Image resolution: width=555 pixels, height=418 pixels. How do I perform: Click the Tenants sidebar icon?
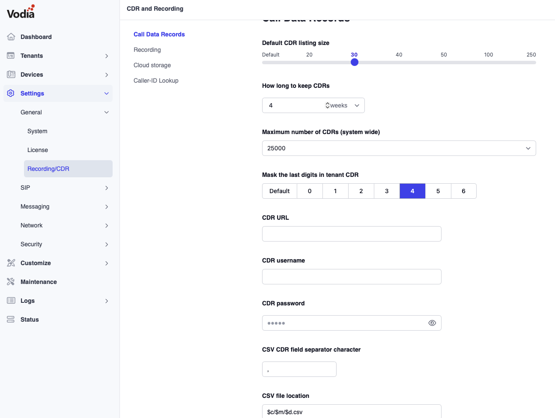pos(11,56)
